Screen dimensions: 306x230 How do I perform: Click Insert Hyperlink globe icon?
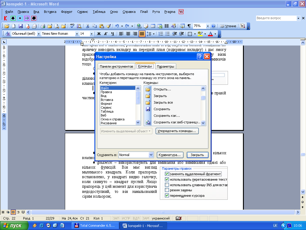click(139, 26)
